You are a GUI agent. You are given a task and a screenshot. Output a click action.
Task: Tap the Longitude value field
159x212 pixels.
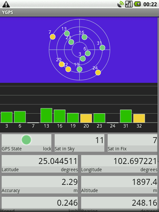(119, 164)
